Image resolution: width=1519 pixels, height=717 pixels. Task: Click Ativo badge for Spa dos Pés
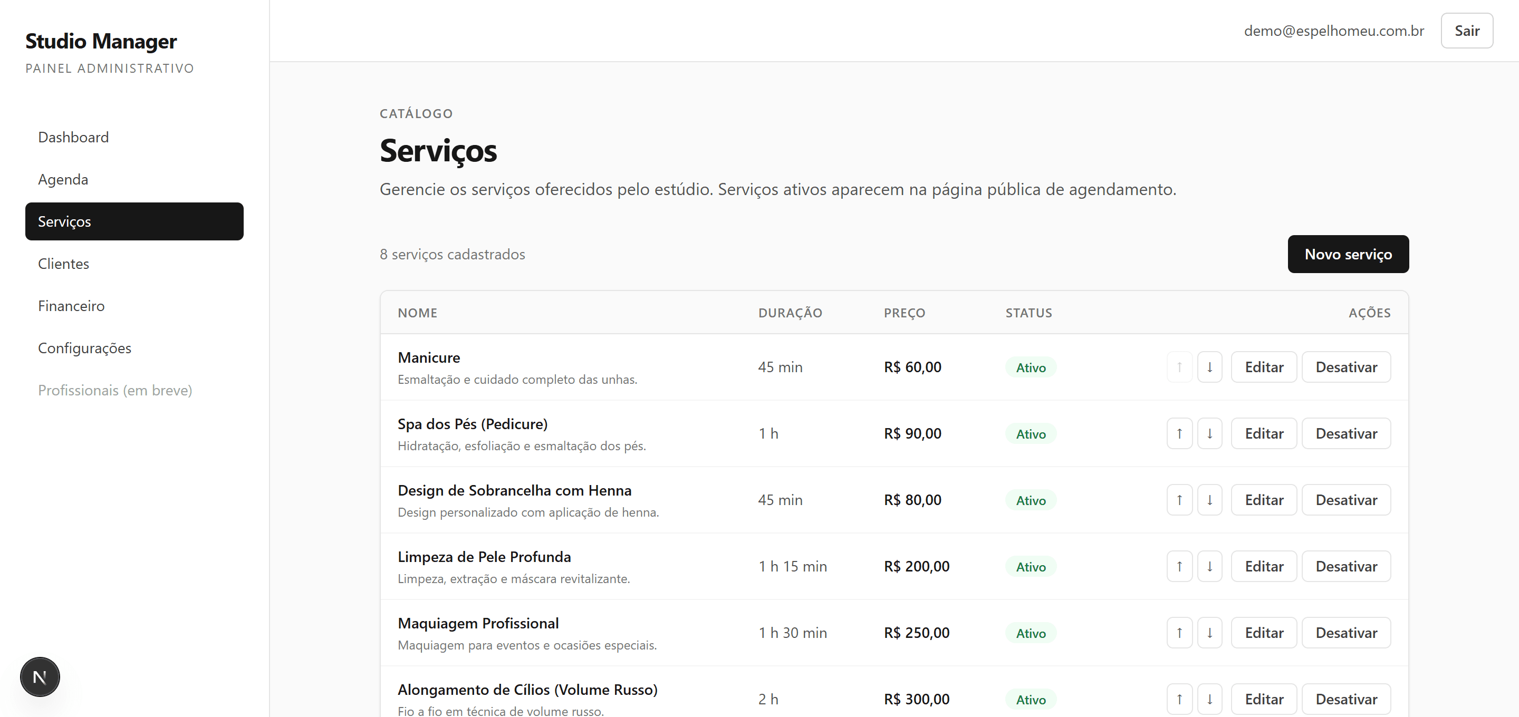(1031, 434)
